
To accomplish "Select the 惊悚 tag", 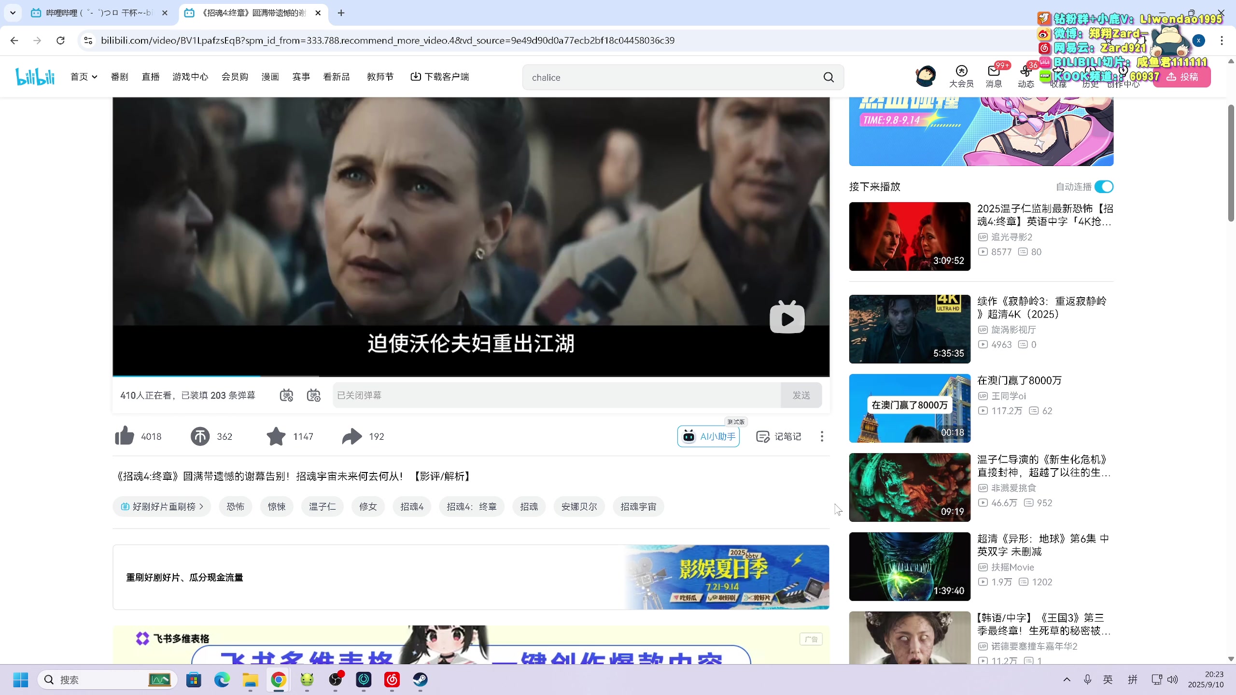I will 277,506.
